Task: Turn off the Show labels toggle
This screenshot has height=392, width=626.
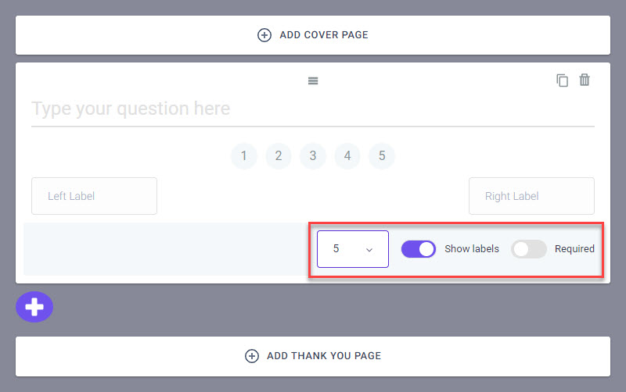Action: 418,249
